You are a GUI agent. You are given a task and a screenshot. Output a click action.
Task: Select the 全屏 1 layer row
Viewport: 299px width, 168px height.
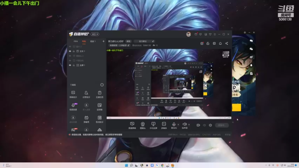tap(86, 65)
